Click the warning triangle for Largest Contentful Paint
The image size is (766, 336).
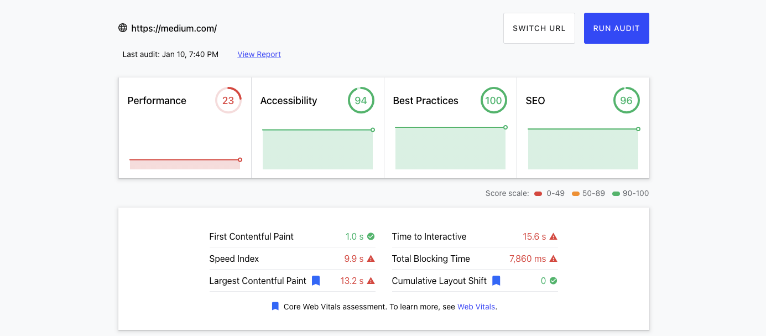(371, 281)
